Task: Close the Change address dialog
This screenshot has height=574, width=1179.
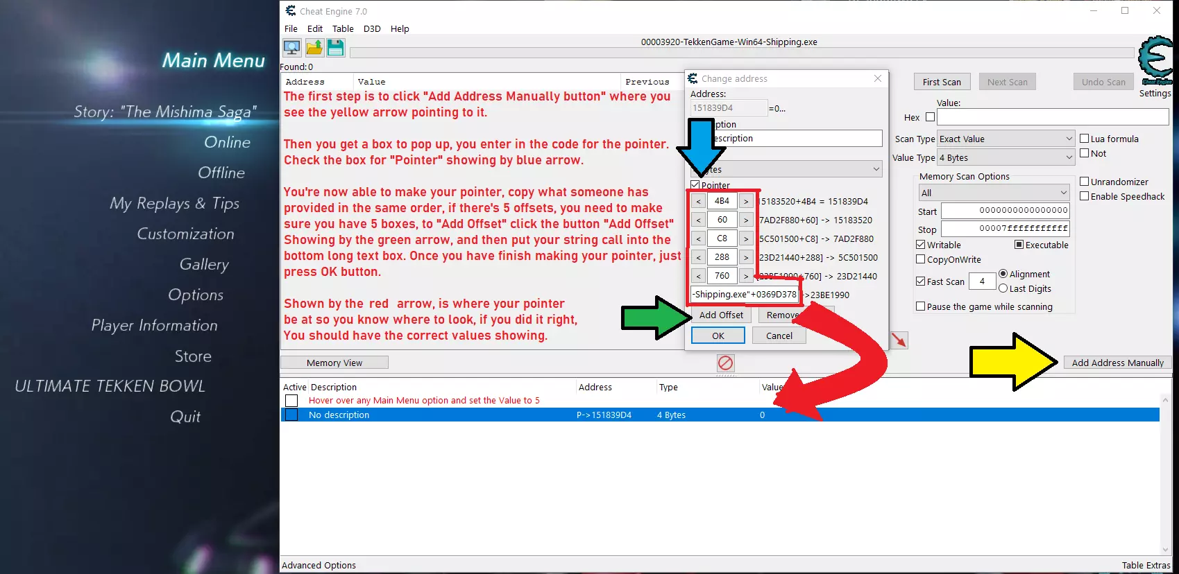Action: (878, 78)
